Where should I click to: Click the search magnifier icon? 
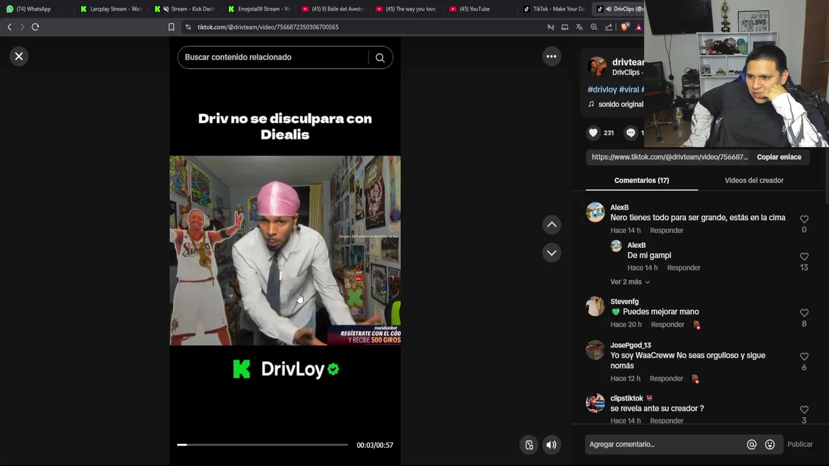point(380,58)
